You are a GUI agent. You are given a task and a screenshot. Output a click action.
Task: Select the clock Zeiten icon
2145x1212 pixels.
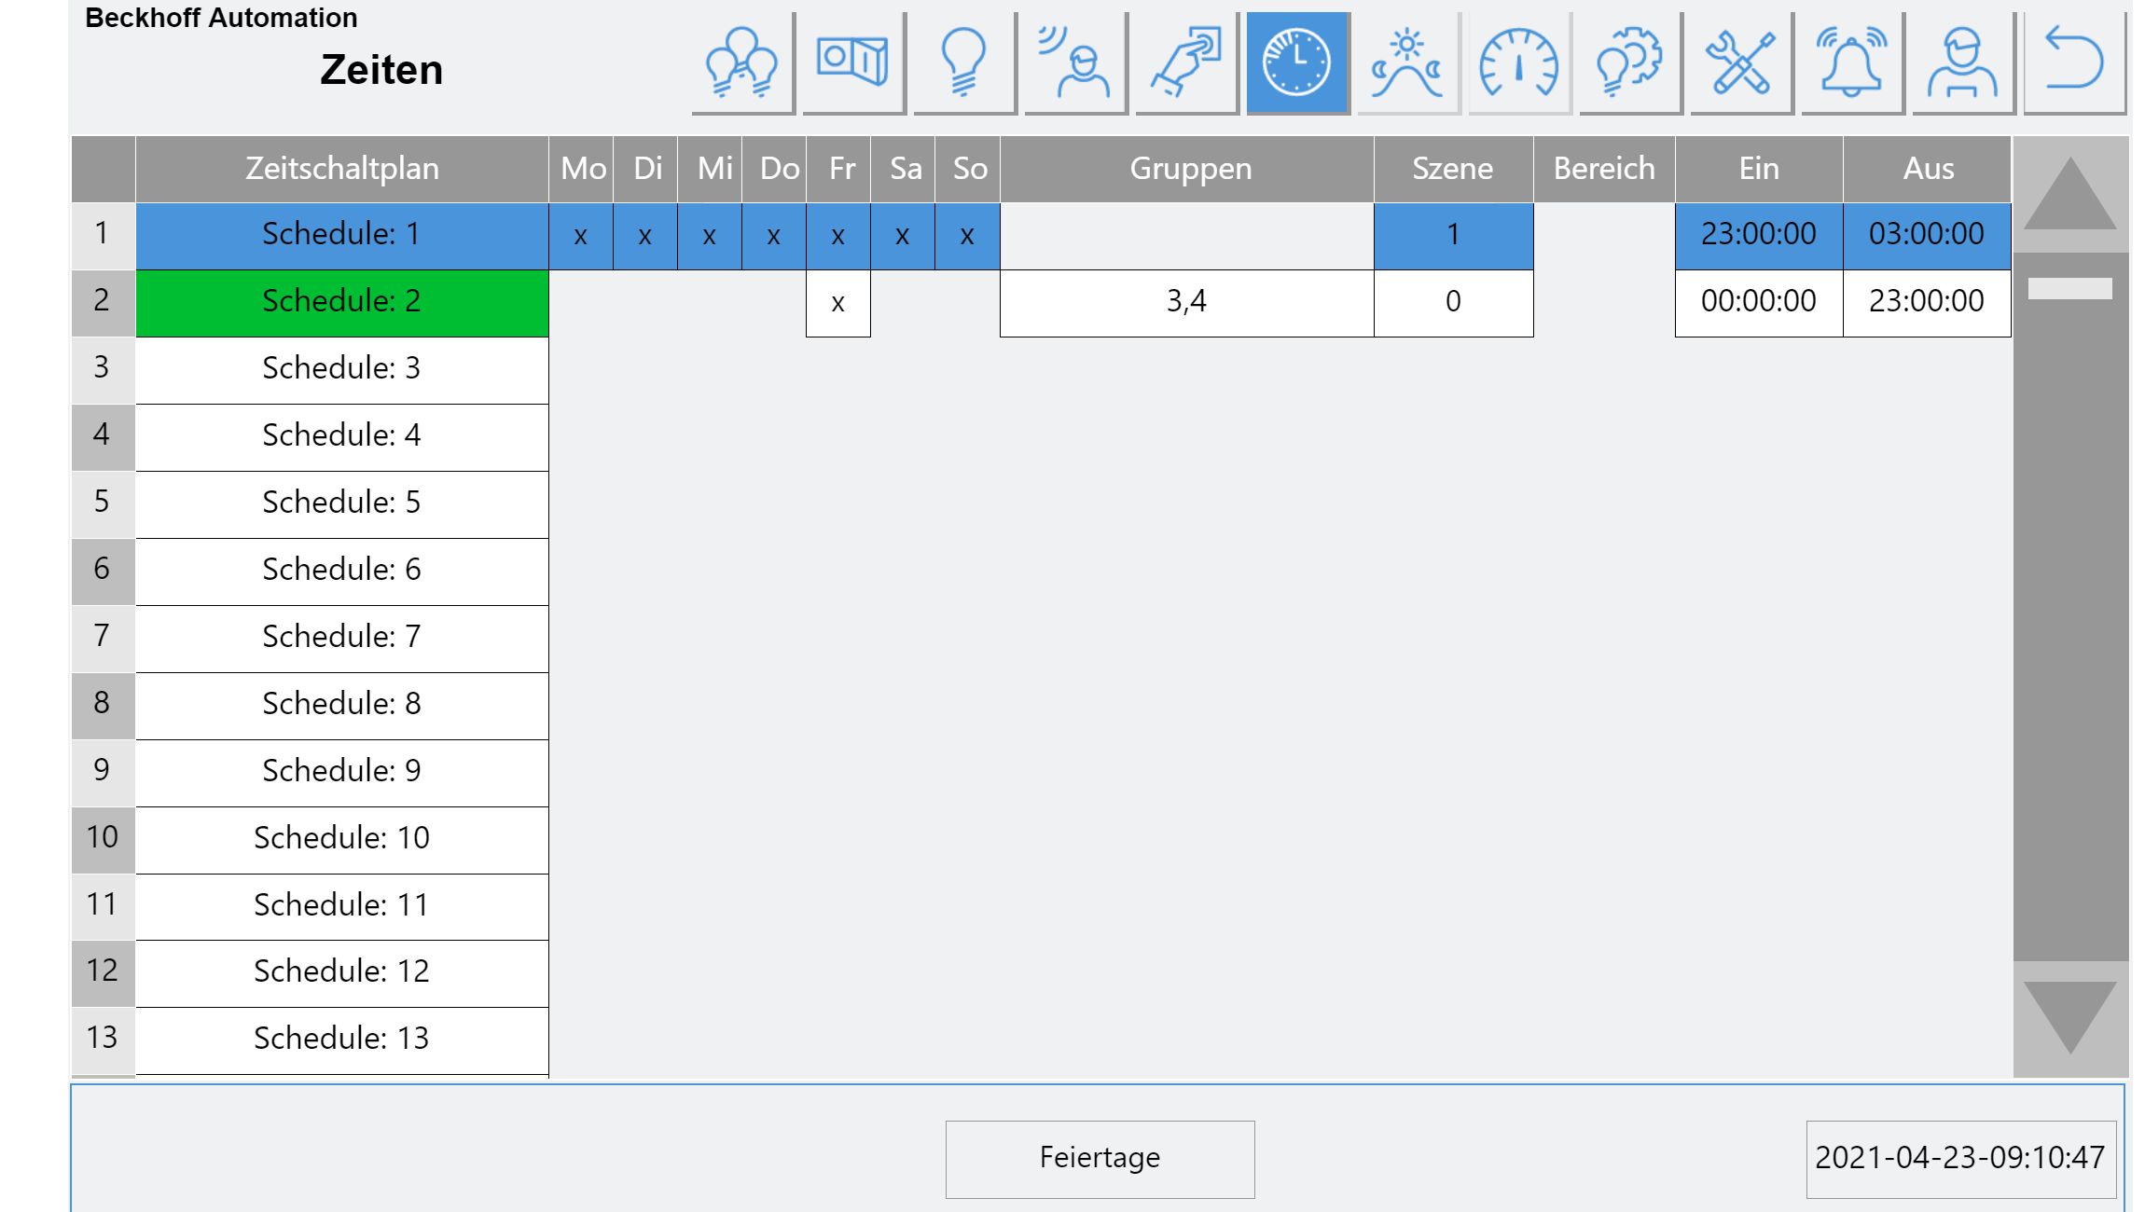(x=1297, y=62)
